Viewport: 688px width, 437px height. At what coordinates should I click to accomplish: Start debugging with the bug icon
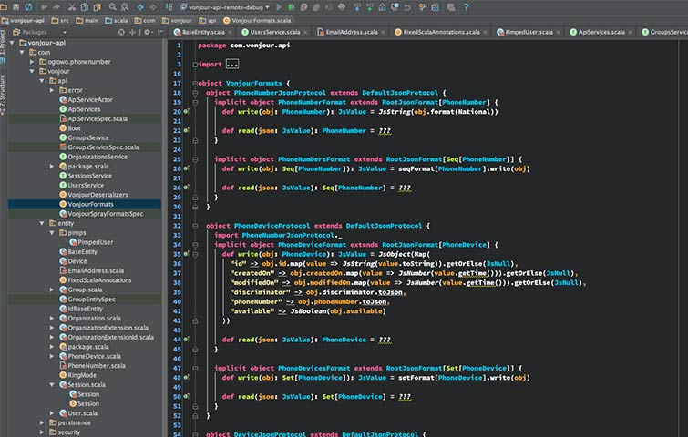[x=292, y=7]
